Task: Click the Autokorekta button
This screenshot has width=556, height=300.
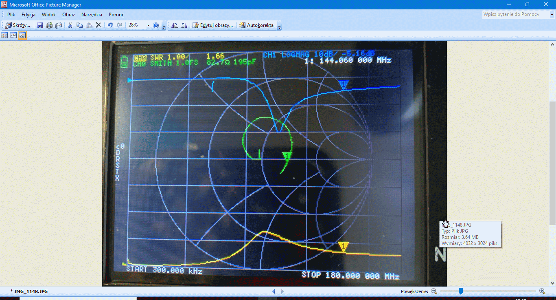Action: [x=256, y=25]
